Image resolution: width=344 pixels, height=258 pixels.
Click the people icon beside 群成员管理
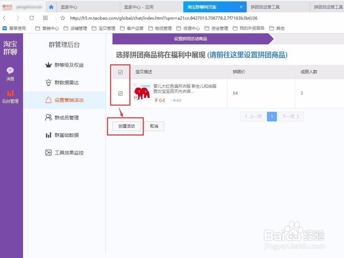49,117
